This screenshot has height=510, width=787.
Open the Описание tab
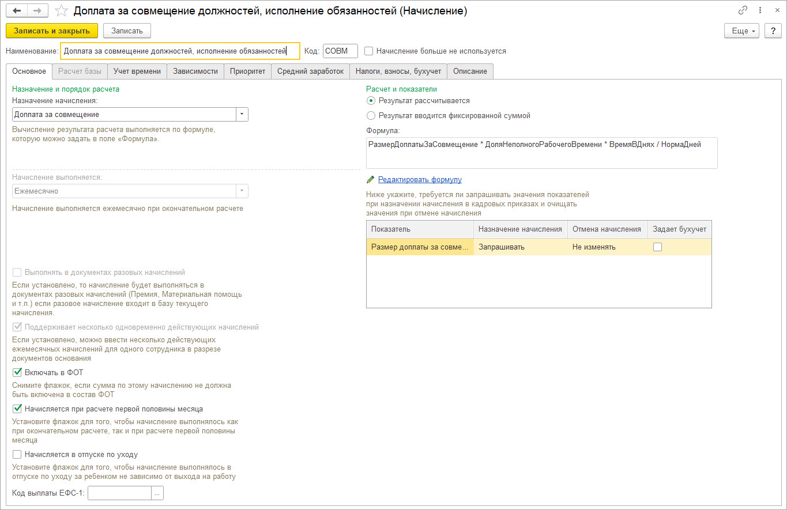[470, 71]
